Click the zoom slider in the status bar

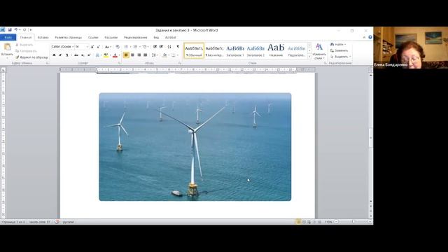[x=353, y=222]
